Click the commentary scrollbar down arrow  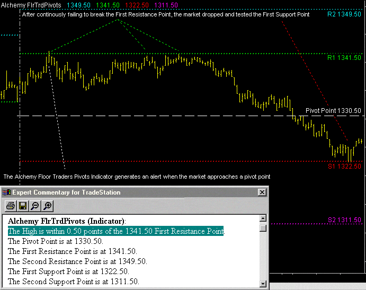coord(263,284)
